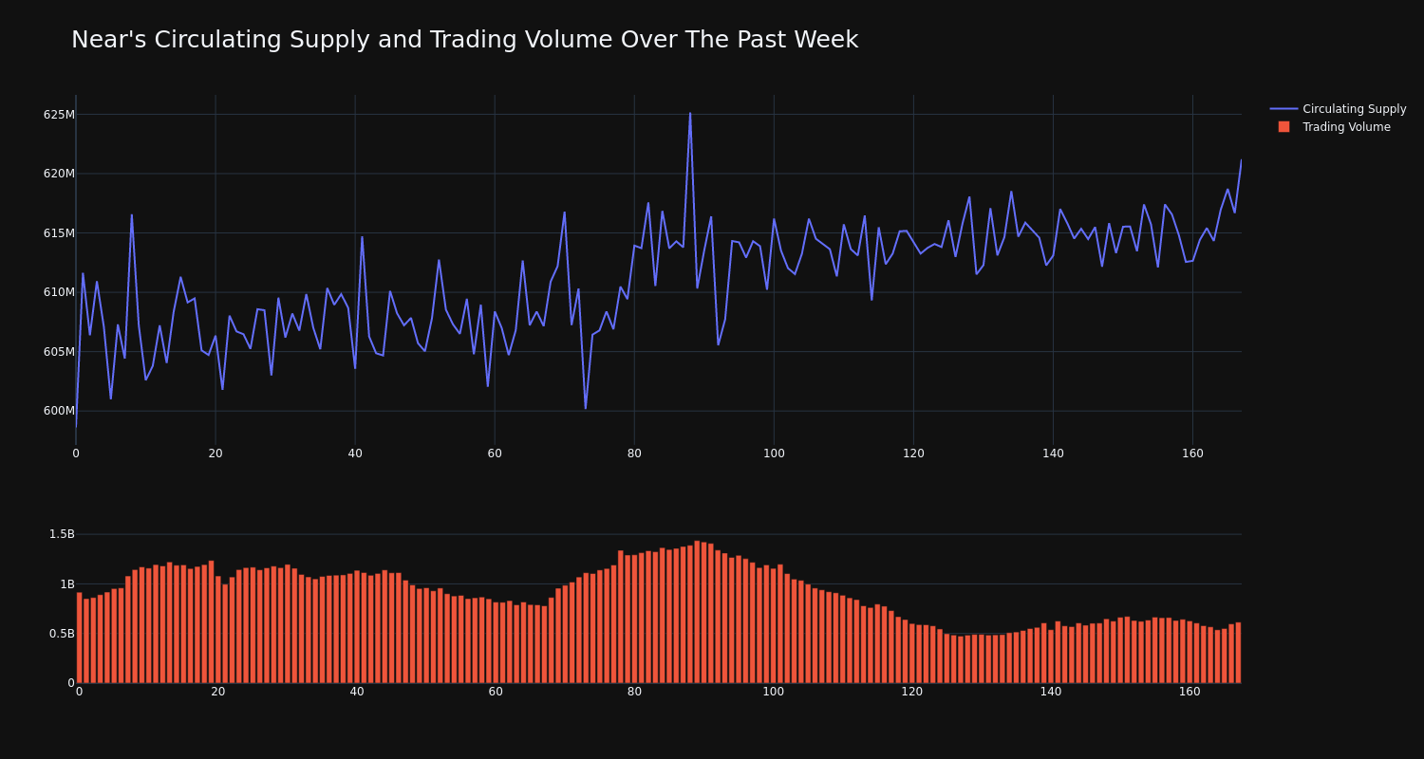1424x759 pixels.
Task: Click the orange Trading Volume legend swatch
Action: [x=1283, y=127]
